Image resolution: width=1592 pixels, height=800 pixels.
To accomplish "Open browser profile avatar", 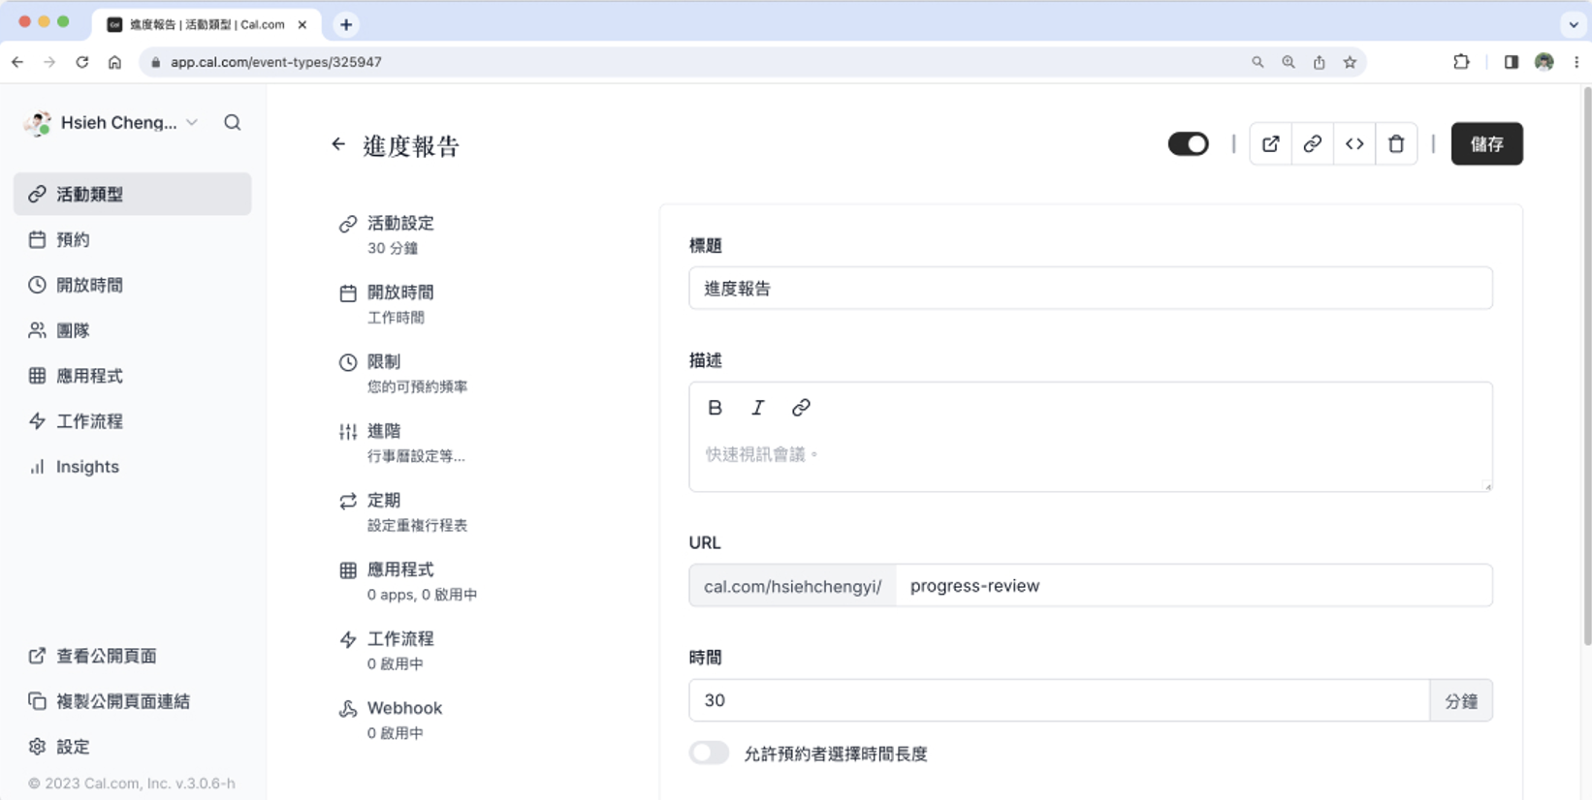I will [x=1544, y=62].
